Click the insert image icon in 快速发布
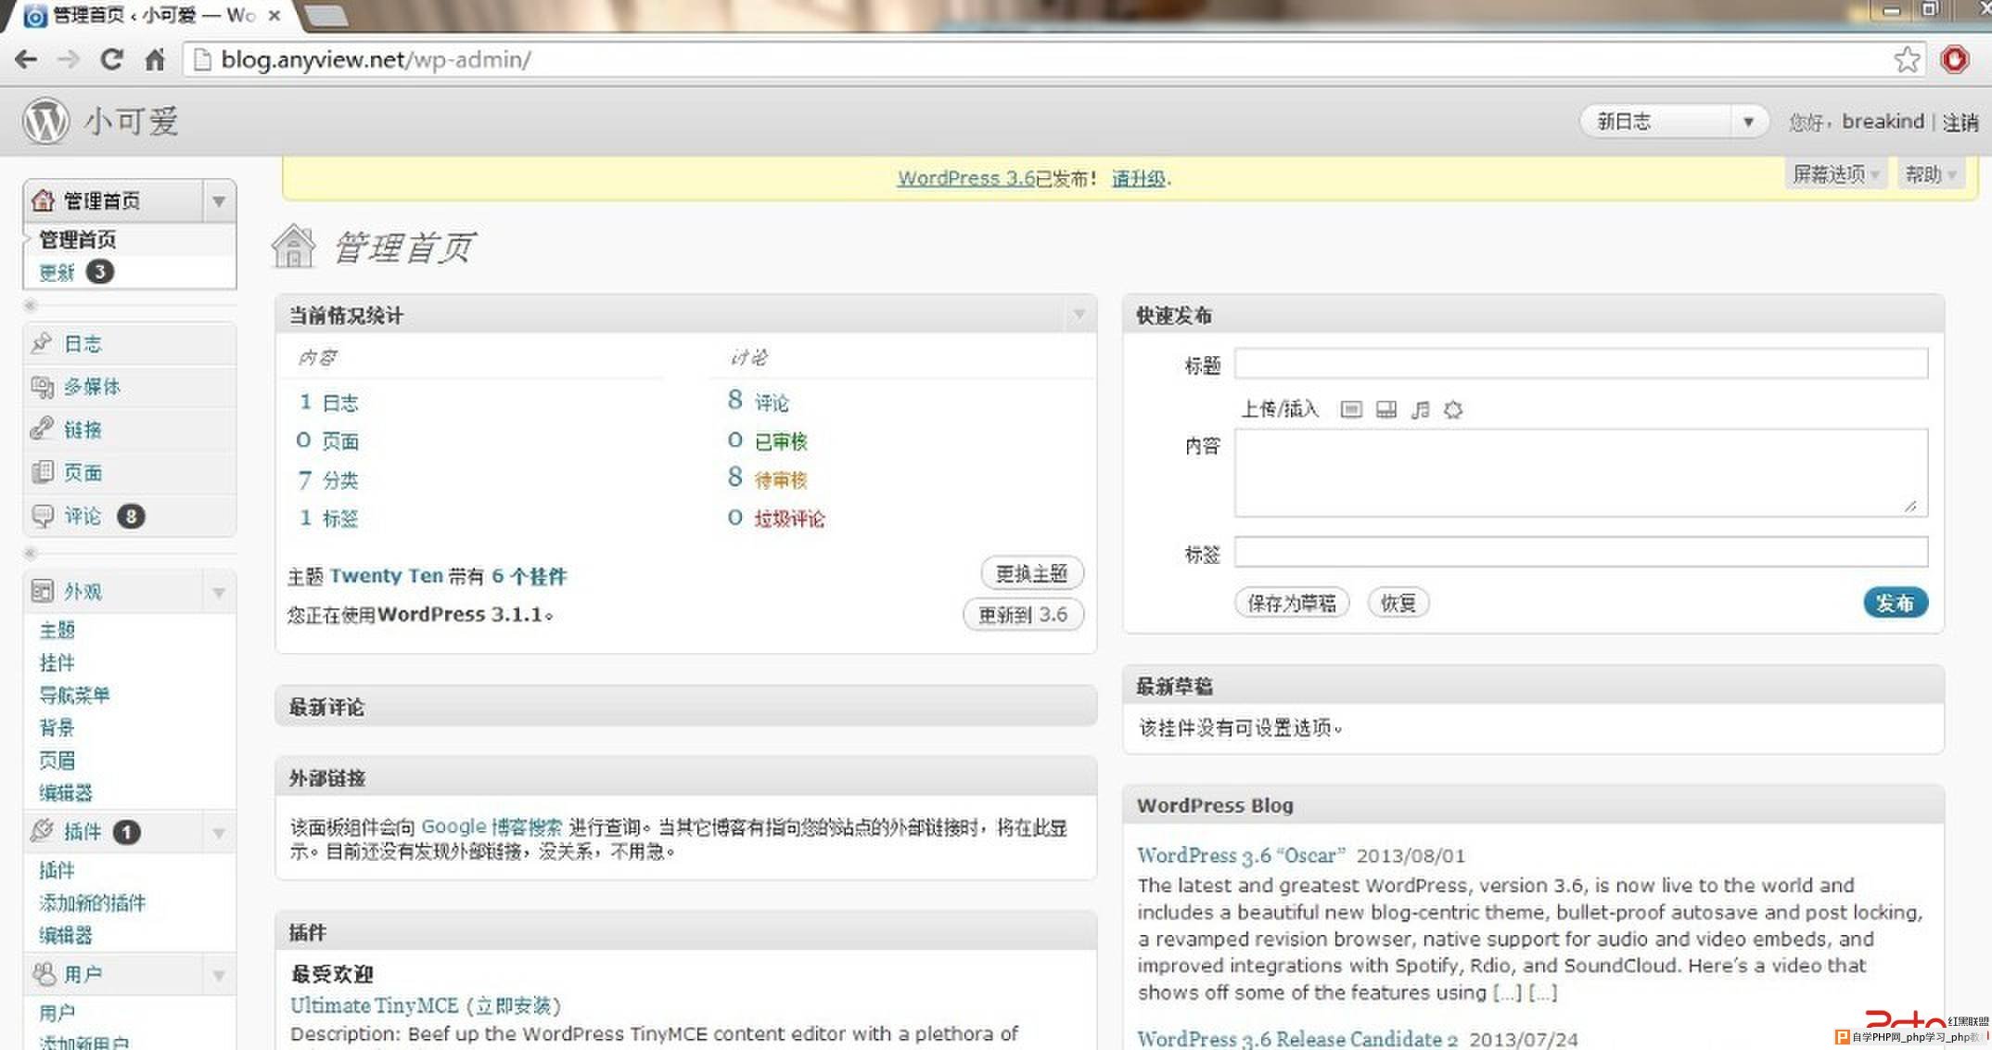This screenshot has height=1050, width=1992. (1351, 409)
